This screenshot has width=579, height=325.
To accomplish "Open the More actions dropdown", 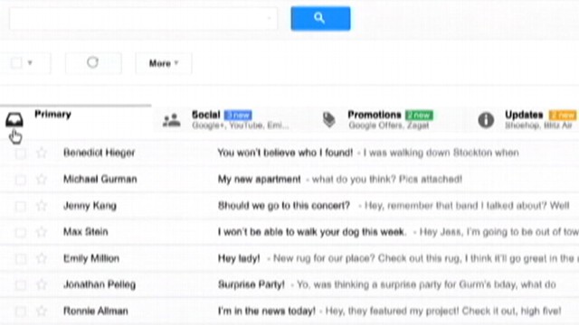I will pos(164,63).
